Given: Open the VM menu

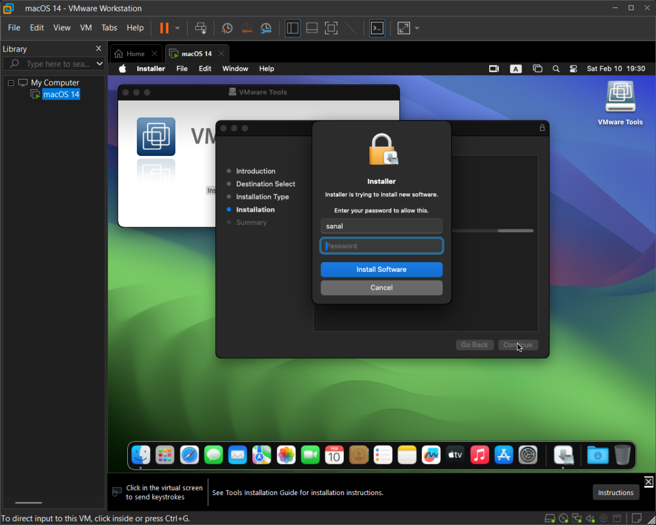Looking at the screenshot, I should coord(86,28).
